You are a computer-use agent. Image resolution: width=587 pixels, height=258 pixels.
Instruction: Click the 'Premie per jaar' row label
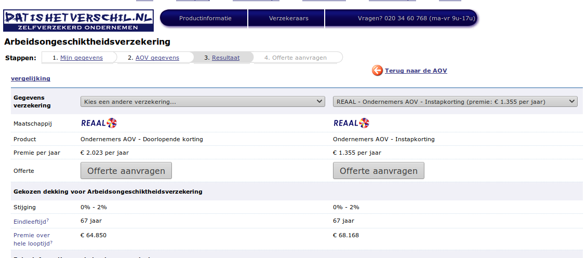(x=37, y=153)
